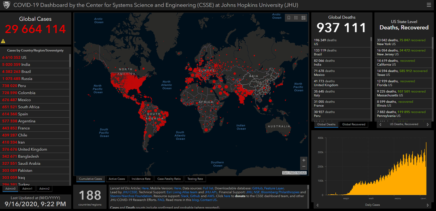The height and width of the screenshot is (211, 436).
Task: Click the Pennsylvania US state entry
Action: (x=403, y=114)
